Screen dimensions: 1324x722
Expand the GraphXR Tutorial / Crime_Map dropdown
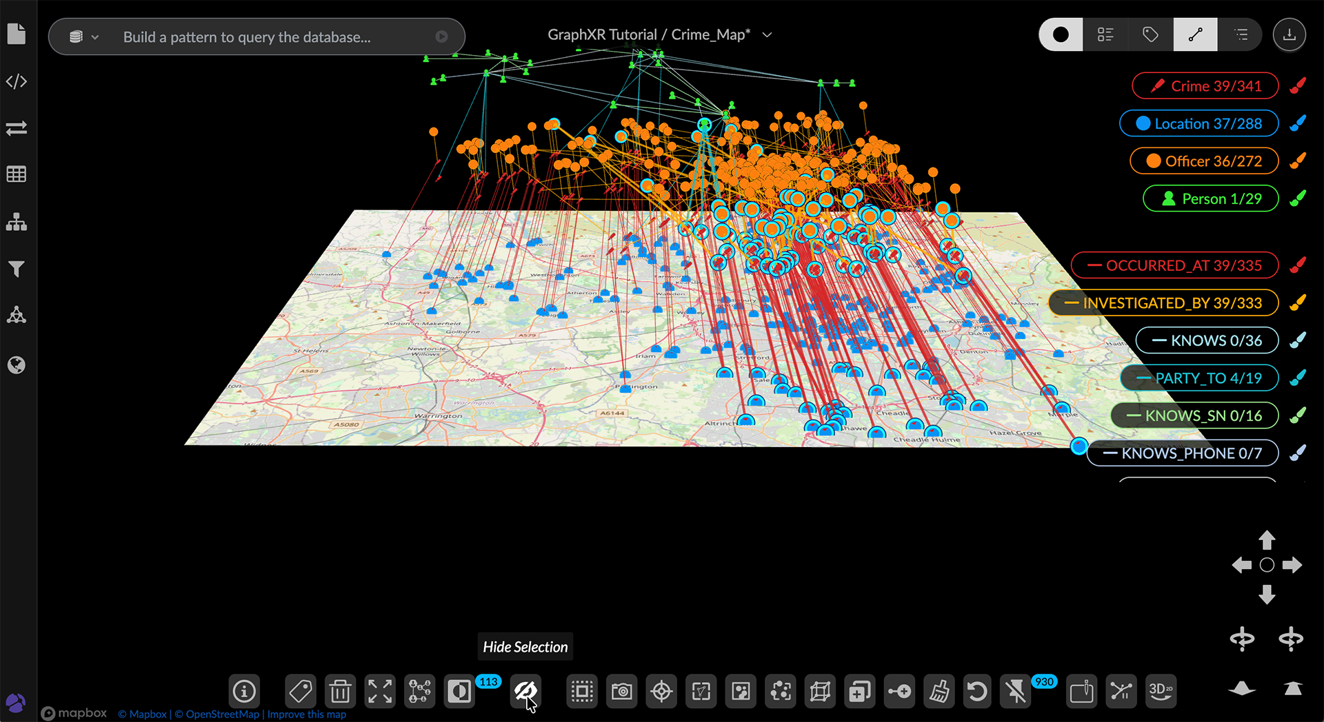(x=767, y=34)
